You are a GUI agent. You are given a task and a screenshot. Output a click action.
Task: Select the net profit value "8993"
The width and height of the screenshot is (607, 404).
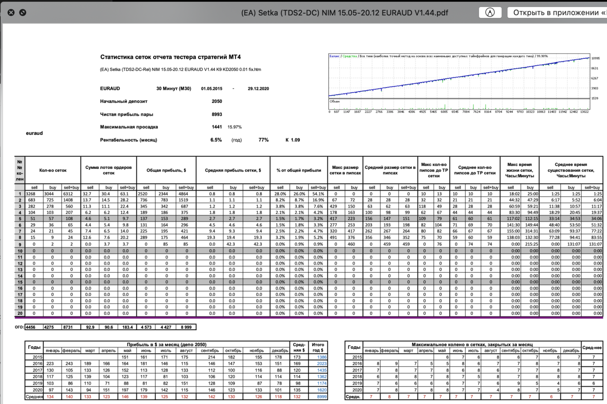click(217, 114)
